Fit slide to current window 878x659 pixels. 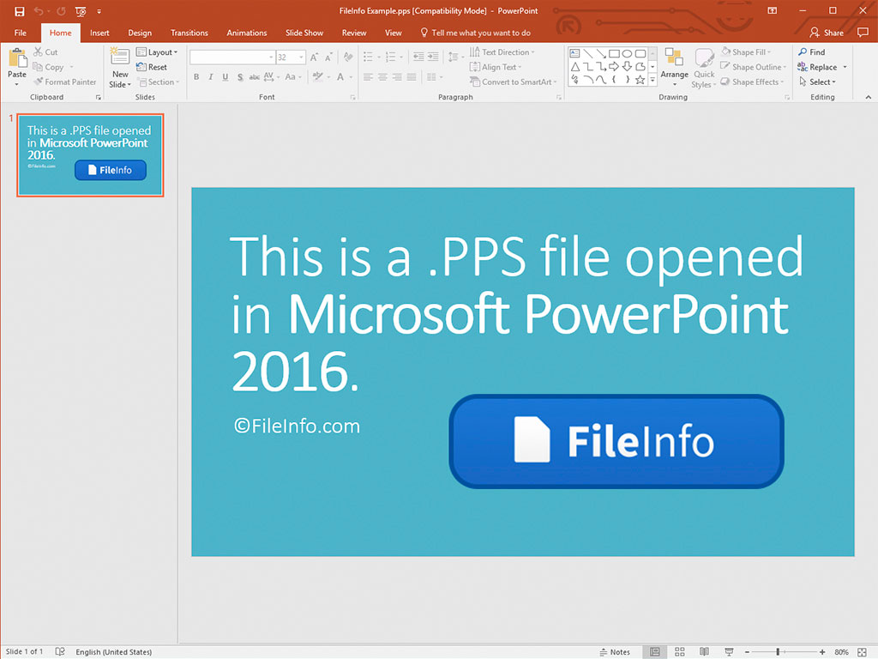862,652
